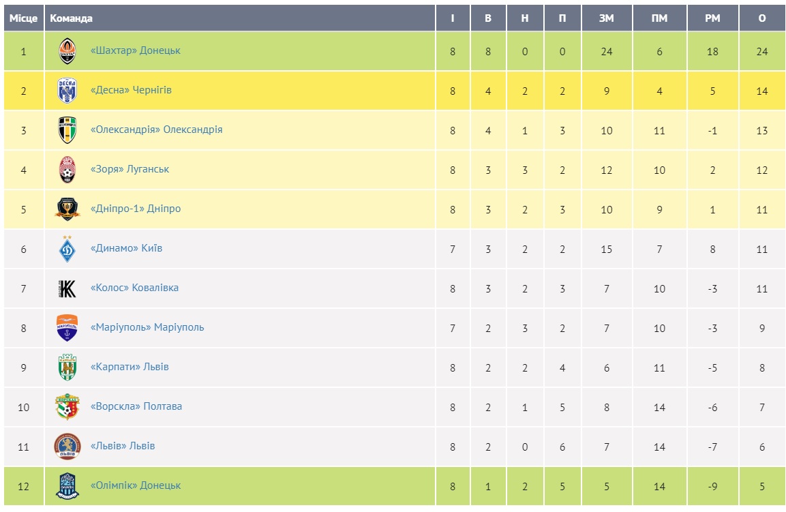Click the Dynamo Kyiv diamond logo
This screenshot has height=512, width=786.
[x=67, y=249]
